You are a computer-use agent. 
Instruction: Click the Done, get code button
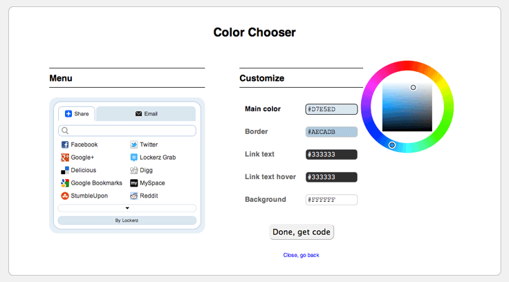point(302,232)
